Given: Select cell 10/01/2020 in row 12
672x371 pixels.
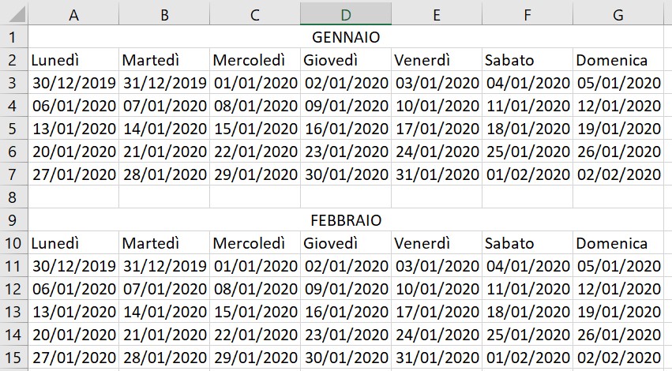Looking at the screenshot, I should tap(437, 289).
